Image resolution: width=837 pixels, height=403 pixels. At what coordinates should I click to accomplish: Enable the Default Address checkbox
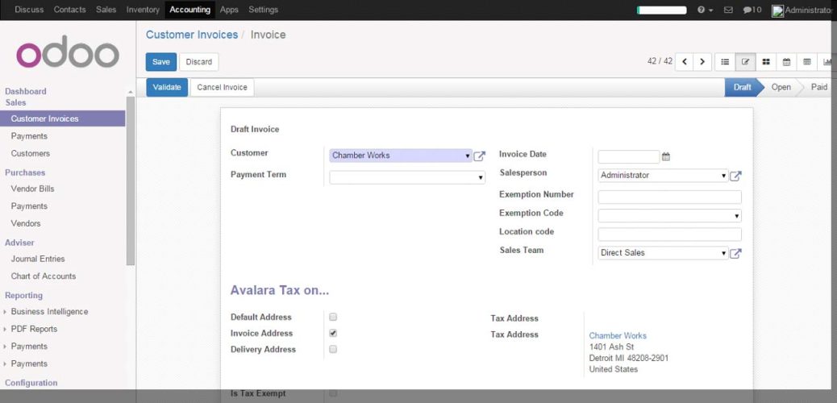click(333, 317)
